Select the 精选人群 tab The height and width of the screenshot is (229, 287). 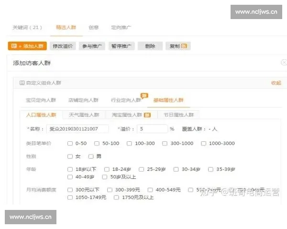coord(66,28)
